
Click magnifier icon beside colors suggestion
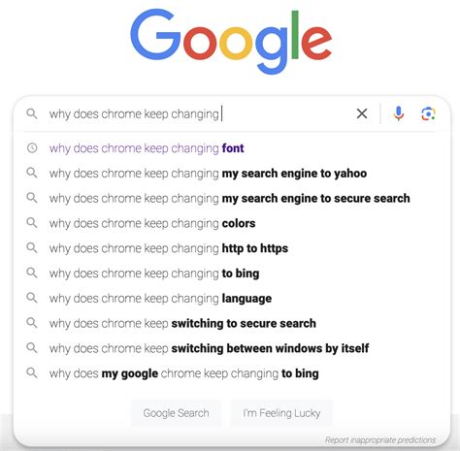click(32, 223)
